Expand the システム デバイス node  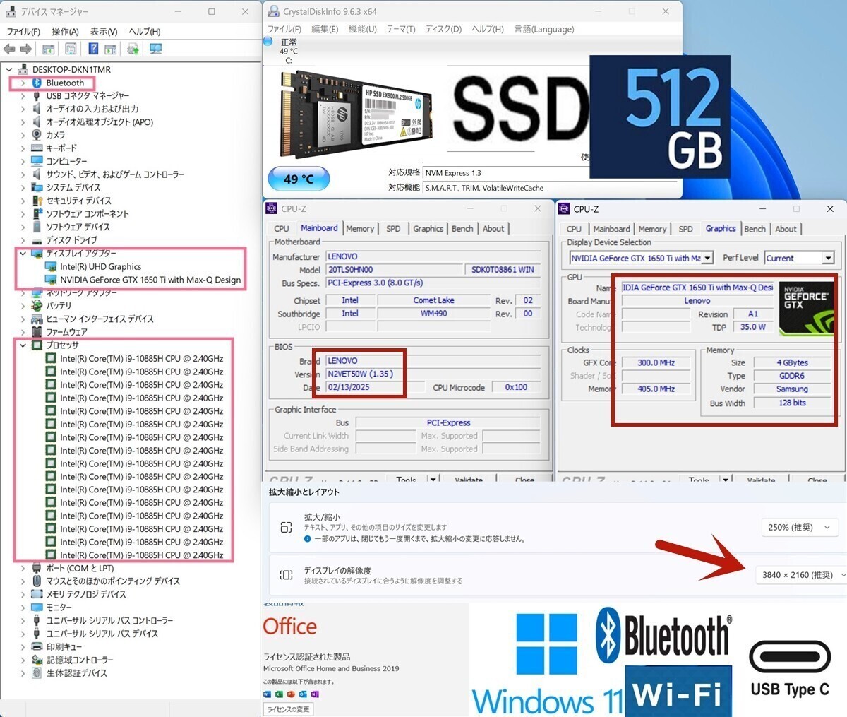23,187
